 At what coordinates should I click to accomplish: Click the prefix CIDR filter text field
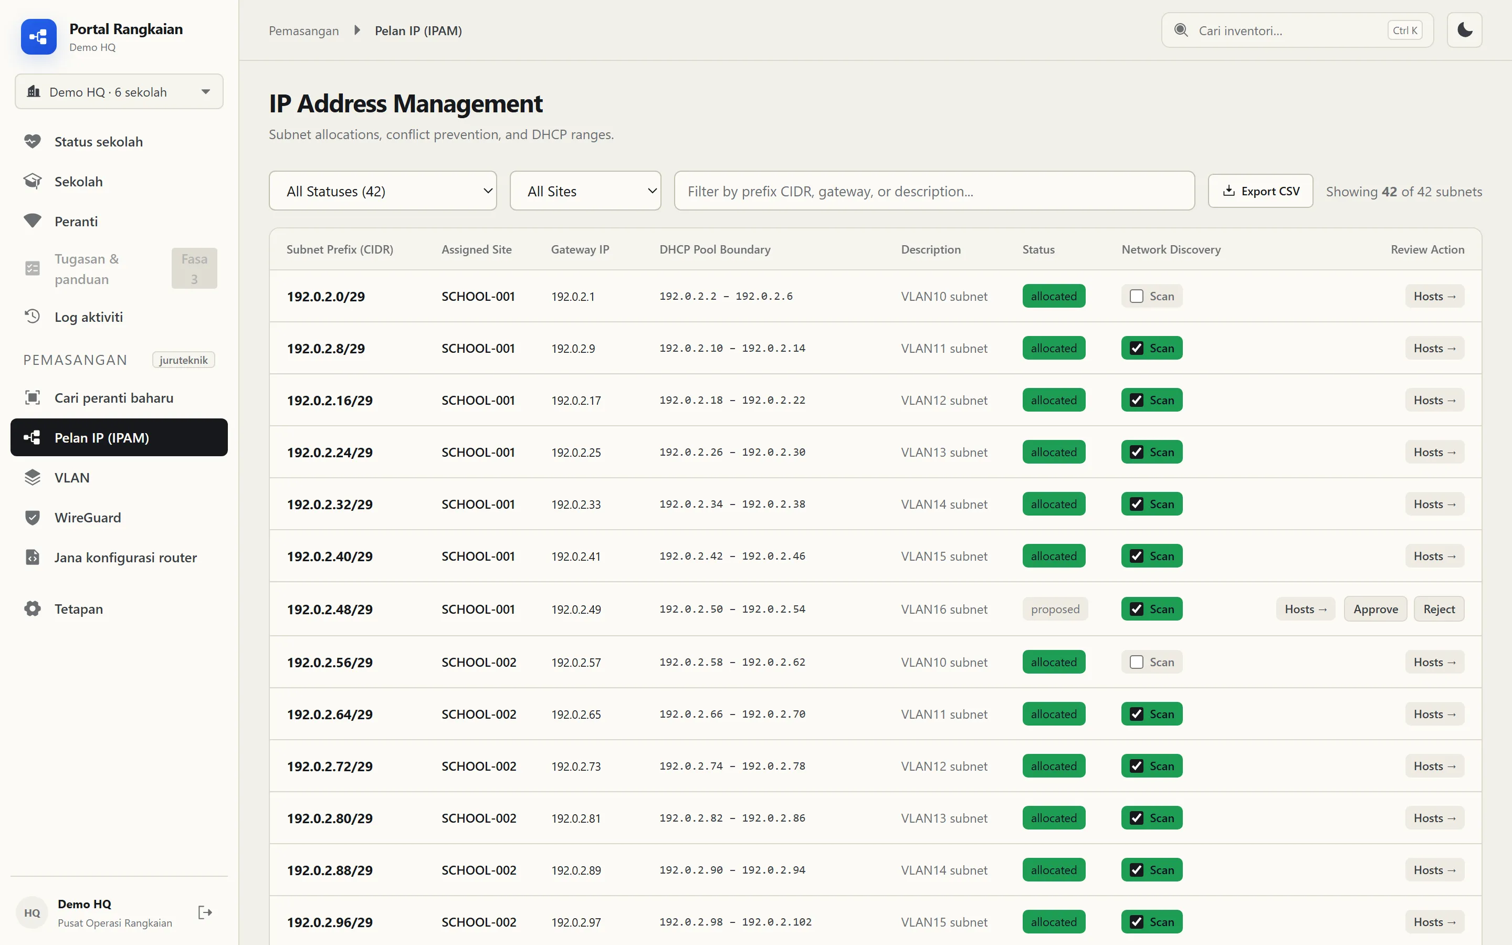click(x=934, y=191)
